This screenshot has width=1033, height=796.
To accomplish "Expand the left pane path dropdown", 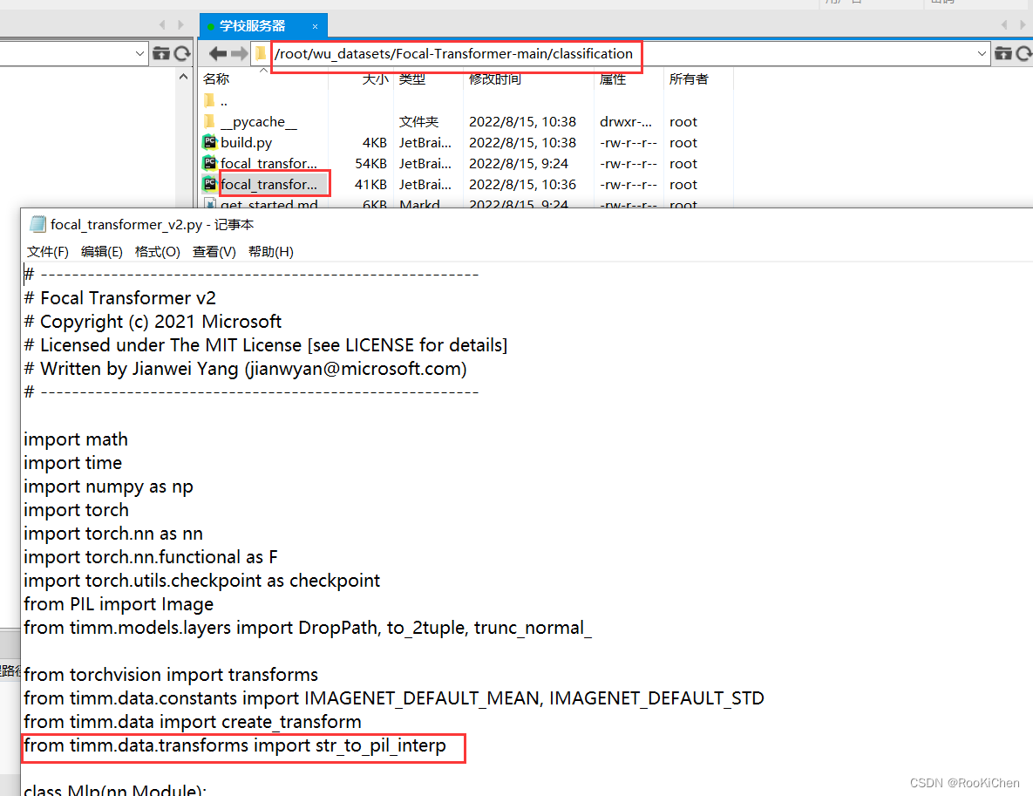I will pos(139,53).
